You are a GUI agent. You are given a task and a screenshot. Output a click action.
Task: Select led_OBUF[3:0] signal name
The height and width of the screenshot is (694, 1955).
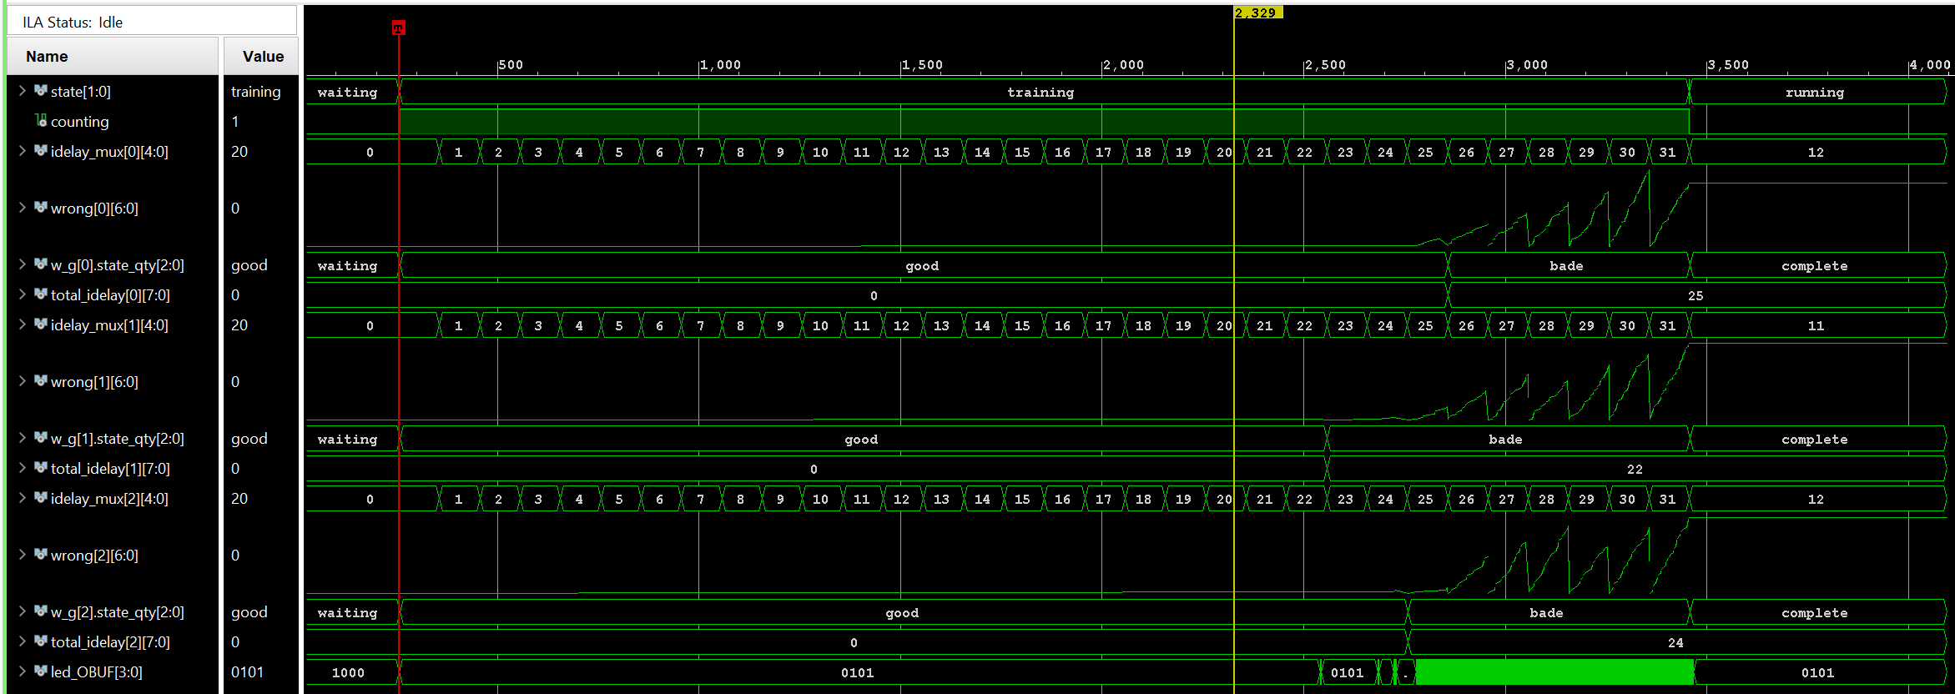point(96,672)
